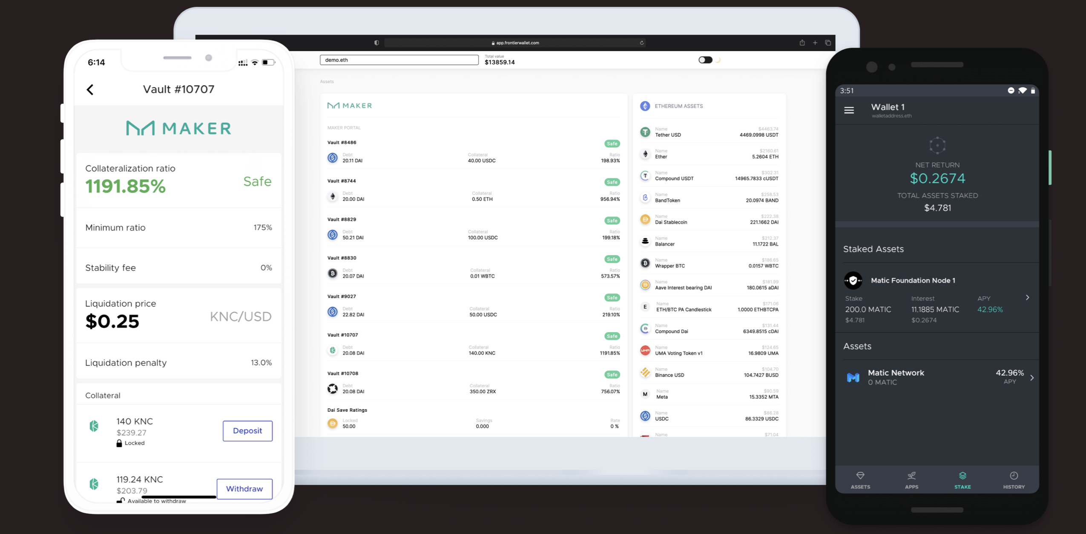This screenshot has width=1086, height=534.
Task: Click 'Vault #8486' title in Maker Portal
Action: click(342, 143)
